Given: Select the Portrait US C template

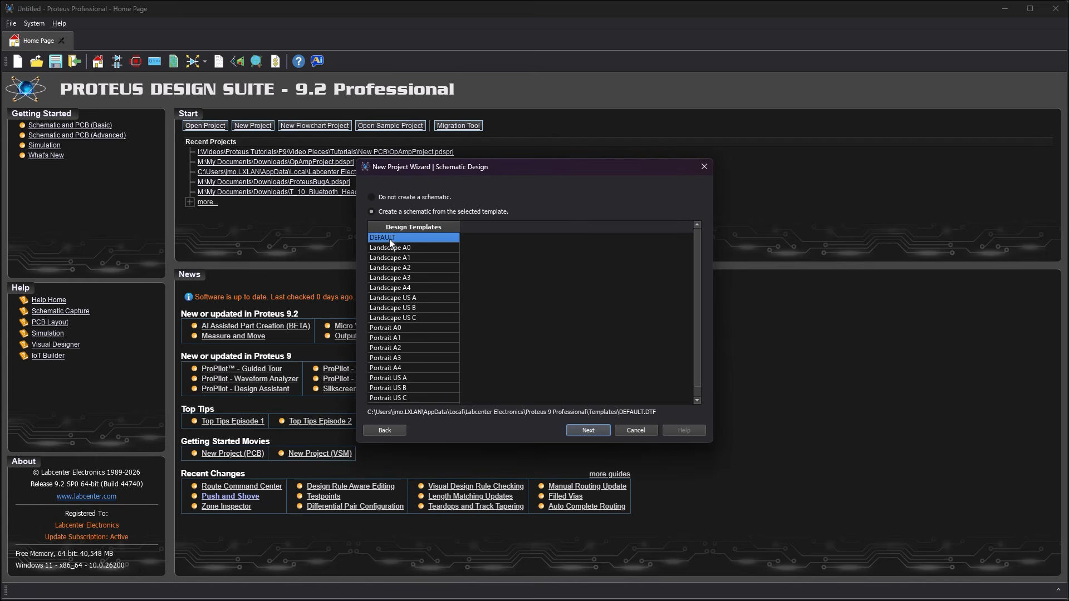Looking at the screenshot, I should (413, 398).
